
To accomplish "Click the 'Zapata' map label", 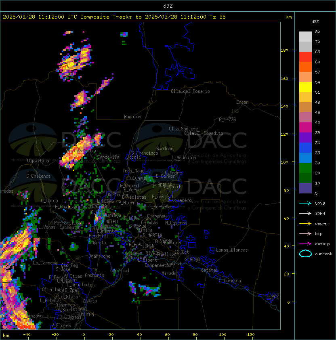I will coord(90,301).
